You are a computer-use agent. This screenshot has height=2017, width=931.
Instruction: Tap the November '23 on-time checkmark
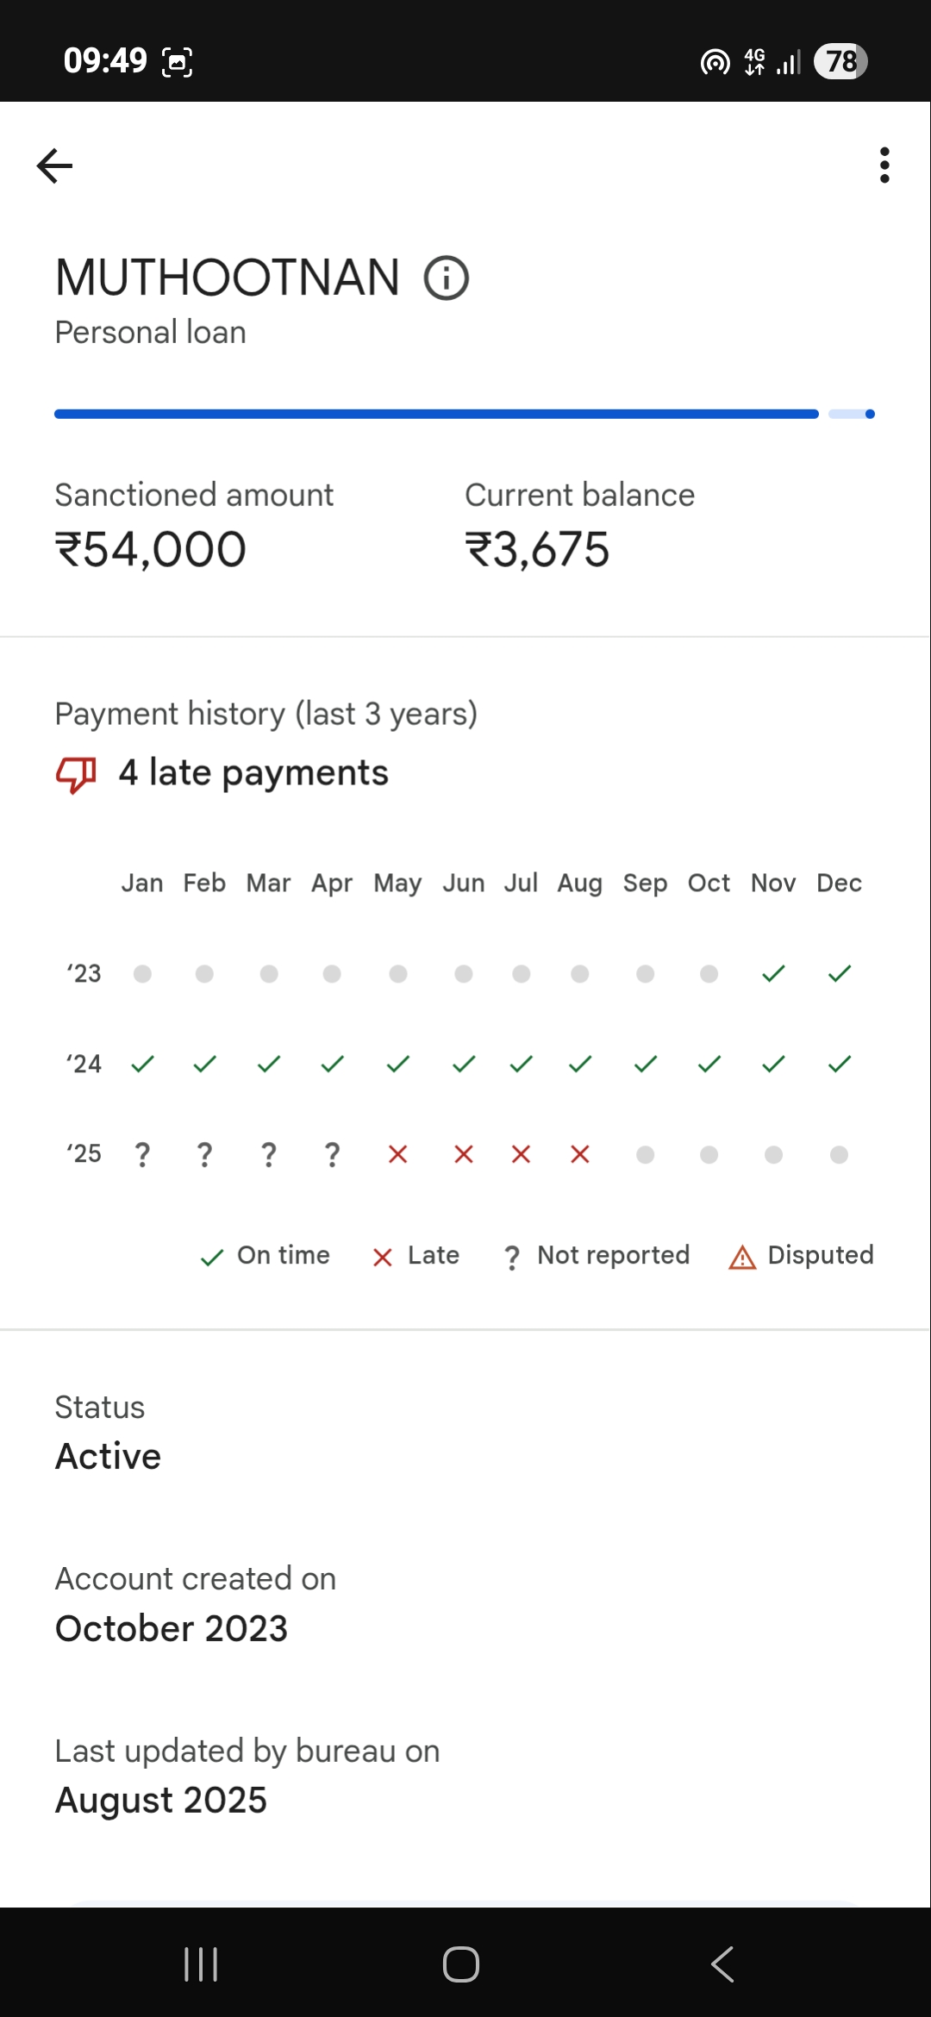click(773, 974)
